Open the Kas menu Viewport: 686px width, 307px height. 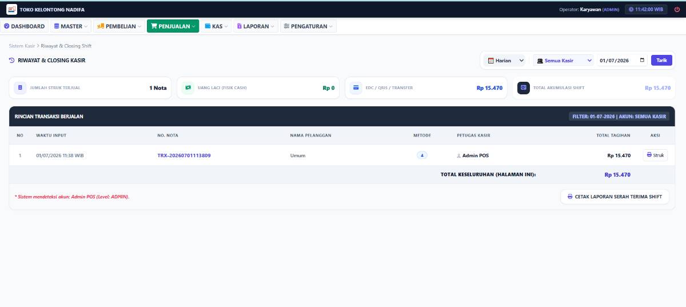point(216,26)
